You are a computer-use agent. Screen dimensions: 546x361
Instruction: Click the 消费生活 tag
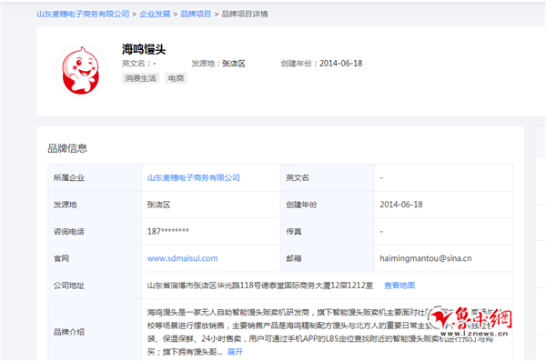[x=140, y=78]
